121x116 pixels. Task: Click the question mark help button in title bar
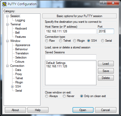pos(103,3)
